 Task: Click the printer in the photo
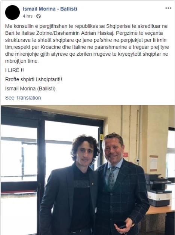pyautogui.click(x=159, y=190)
